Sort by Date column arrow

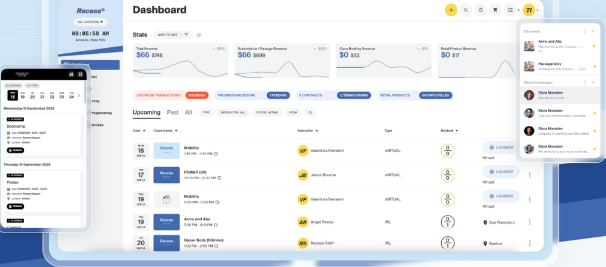tap(144, 131)
